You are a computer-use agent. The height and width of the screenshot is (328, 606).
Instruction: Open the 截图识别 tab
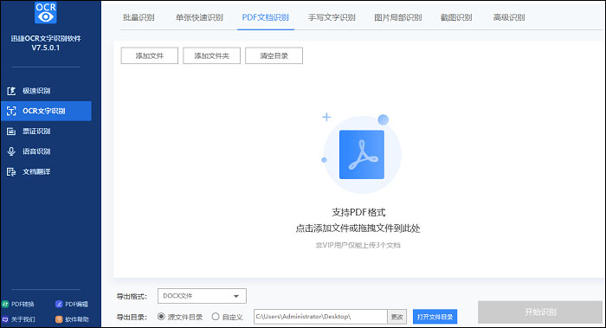coord(456,17)
